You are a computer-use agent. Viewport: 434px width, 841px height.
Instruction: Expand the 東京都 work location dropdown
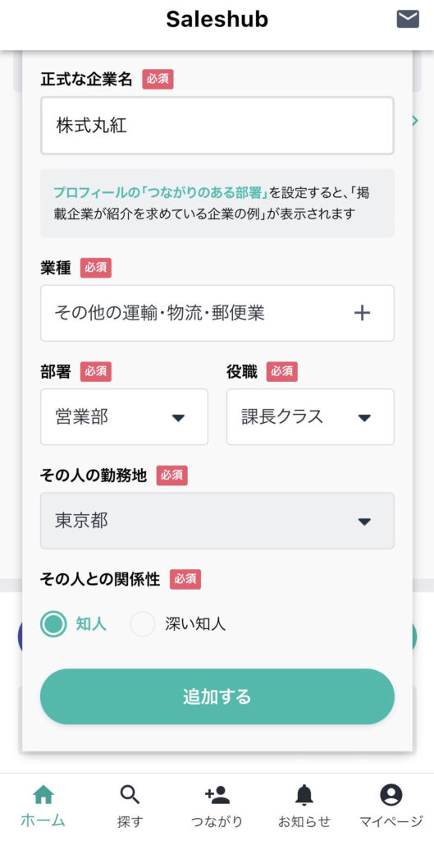[x=217, y=521]
